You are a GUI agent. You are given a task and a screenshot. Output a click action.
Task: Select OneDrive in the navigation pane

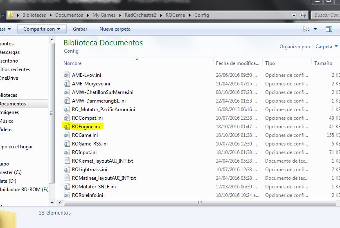coord(9,78)
